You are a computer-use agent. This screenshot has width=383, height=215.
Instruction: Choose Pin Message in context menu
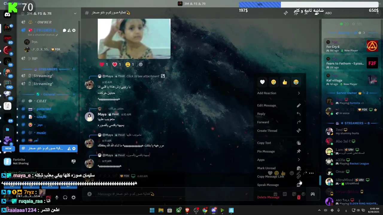coord(279,151)
